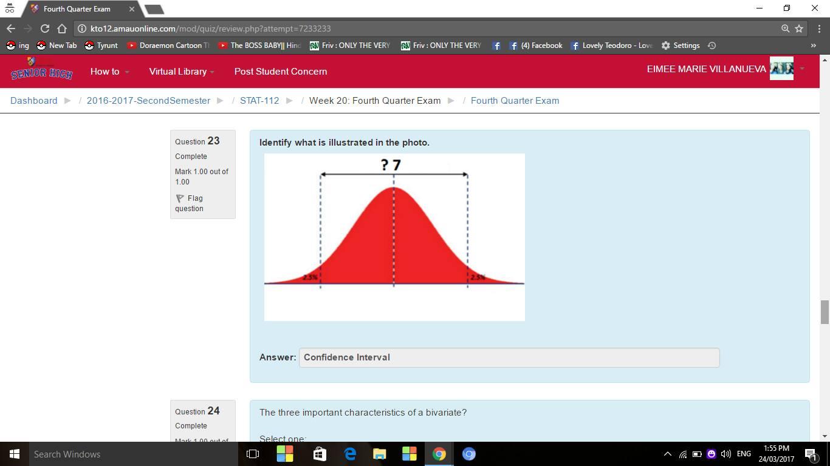Open the battery status tray icon

697,454
